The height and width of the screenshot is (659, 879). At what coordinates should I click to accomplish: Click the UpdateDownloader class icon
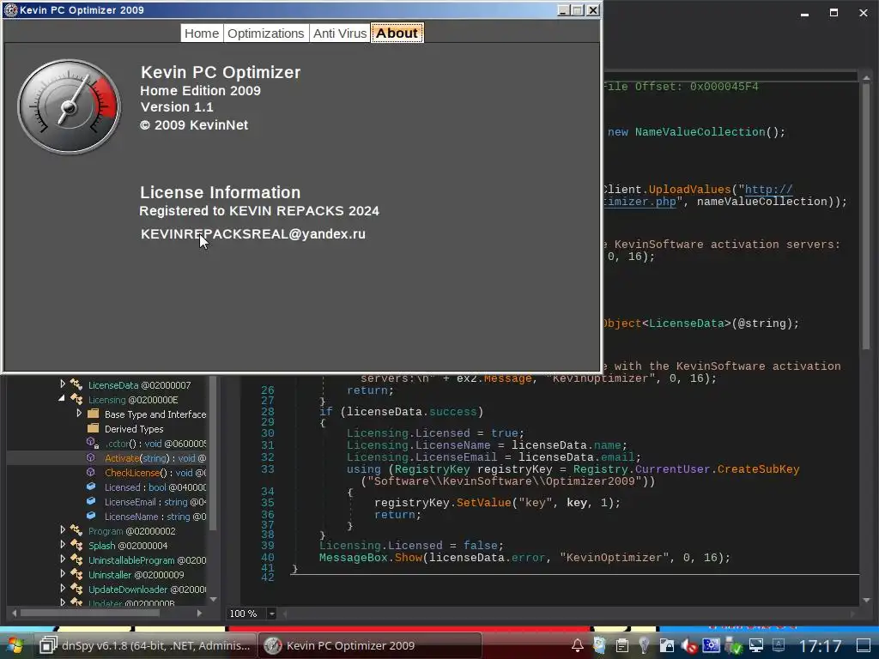(x=76, y=589)
